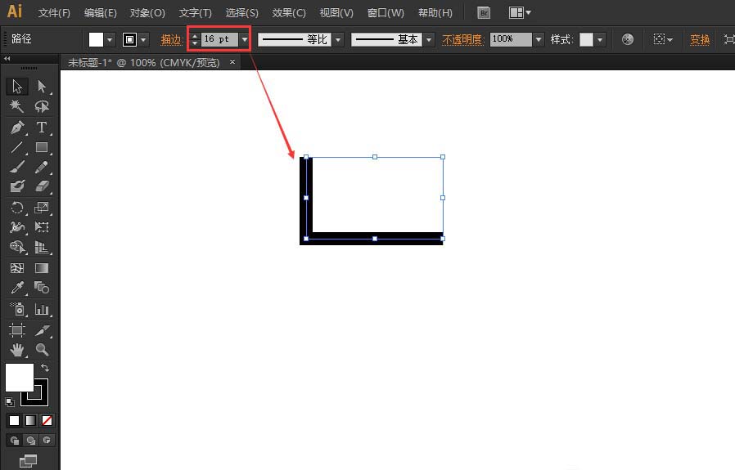Select the Perspective Grid tool
This screenshot has width=735, height=470.
42,247
